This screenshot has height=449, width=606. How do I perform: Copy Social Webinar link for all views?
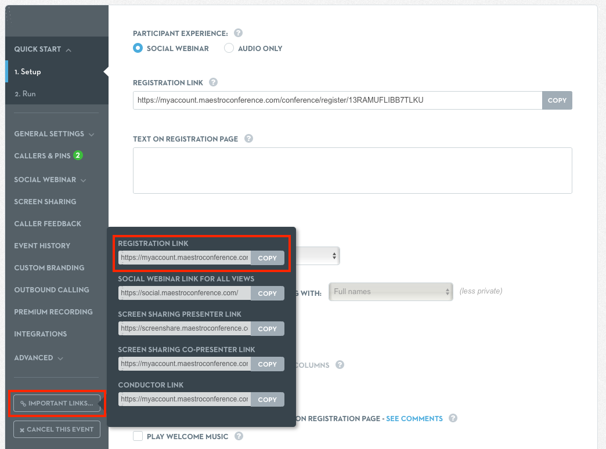point(268,294)
